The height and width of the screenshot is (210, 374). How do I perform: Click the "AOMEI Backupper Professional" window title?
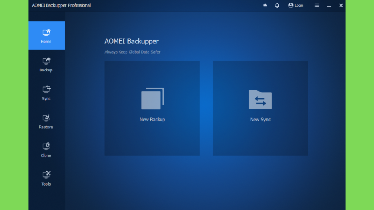coord(61,5)
